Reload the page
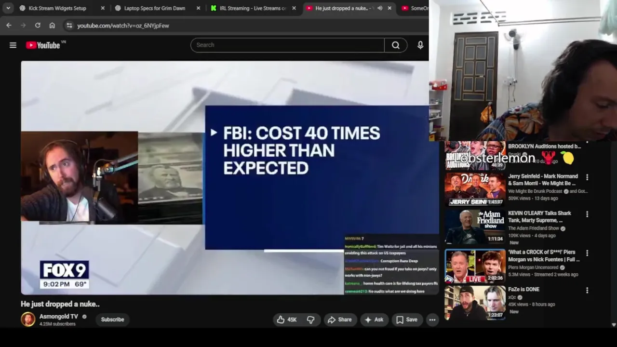Screen dimensions: 617x347 tap(38, 26)
